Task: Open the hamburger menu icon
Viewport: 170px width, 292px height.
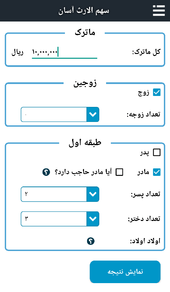Action: point(159,11)
